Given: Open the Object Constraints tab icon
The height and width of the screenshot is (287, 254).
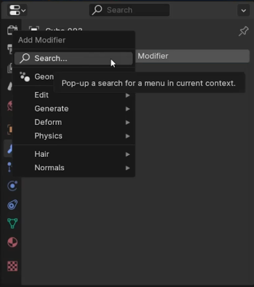Looking at the screenshot, I should pos(12,205).
